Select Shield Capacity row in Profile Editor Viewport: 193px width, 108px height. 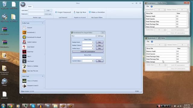coord(166,19)
